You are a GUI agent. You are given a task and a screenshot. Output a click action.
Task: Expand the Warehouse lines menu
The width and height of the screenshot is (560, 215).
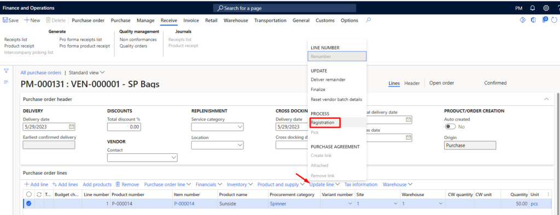(398, 184)
